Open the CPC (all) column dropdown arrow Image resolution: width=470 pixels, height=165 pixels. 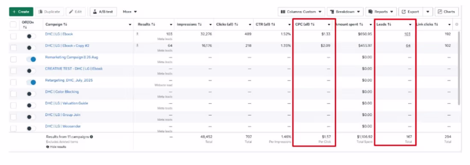pos(329,25)
